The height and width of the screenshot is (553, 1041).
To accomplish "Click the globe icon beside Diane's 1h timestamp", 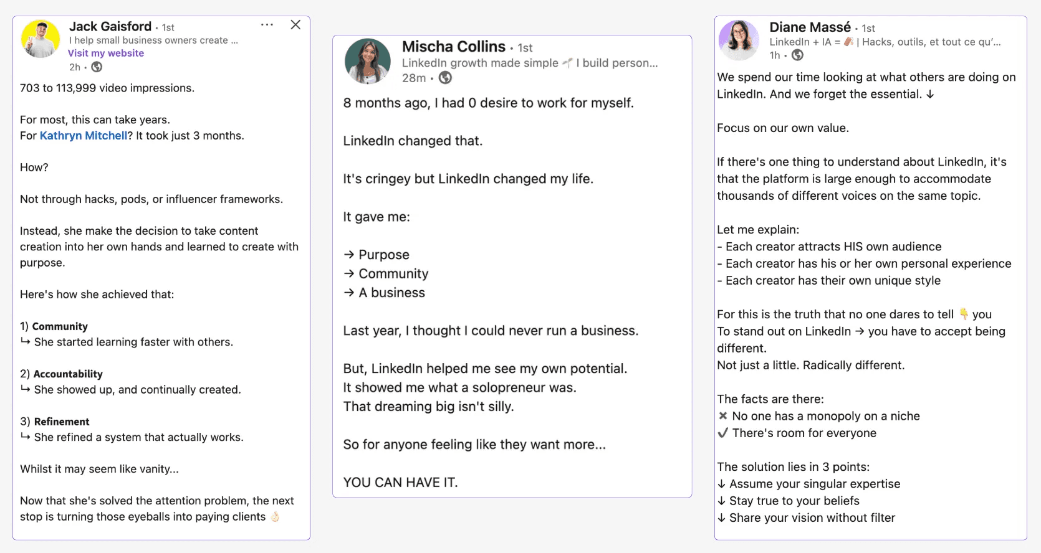I will [798, 55].
